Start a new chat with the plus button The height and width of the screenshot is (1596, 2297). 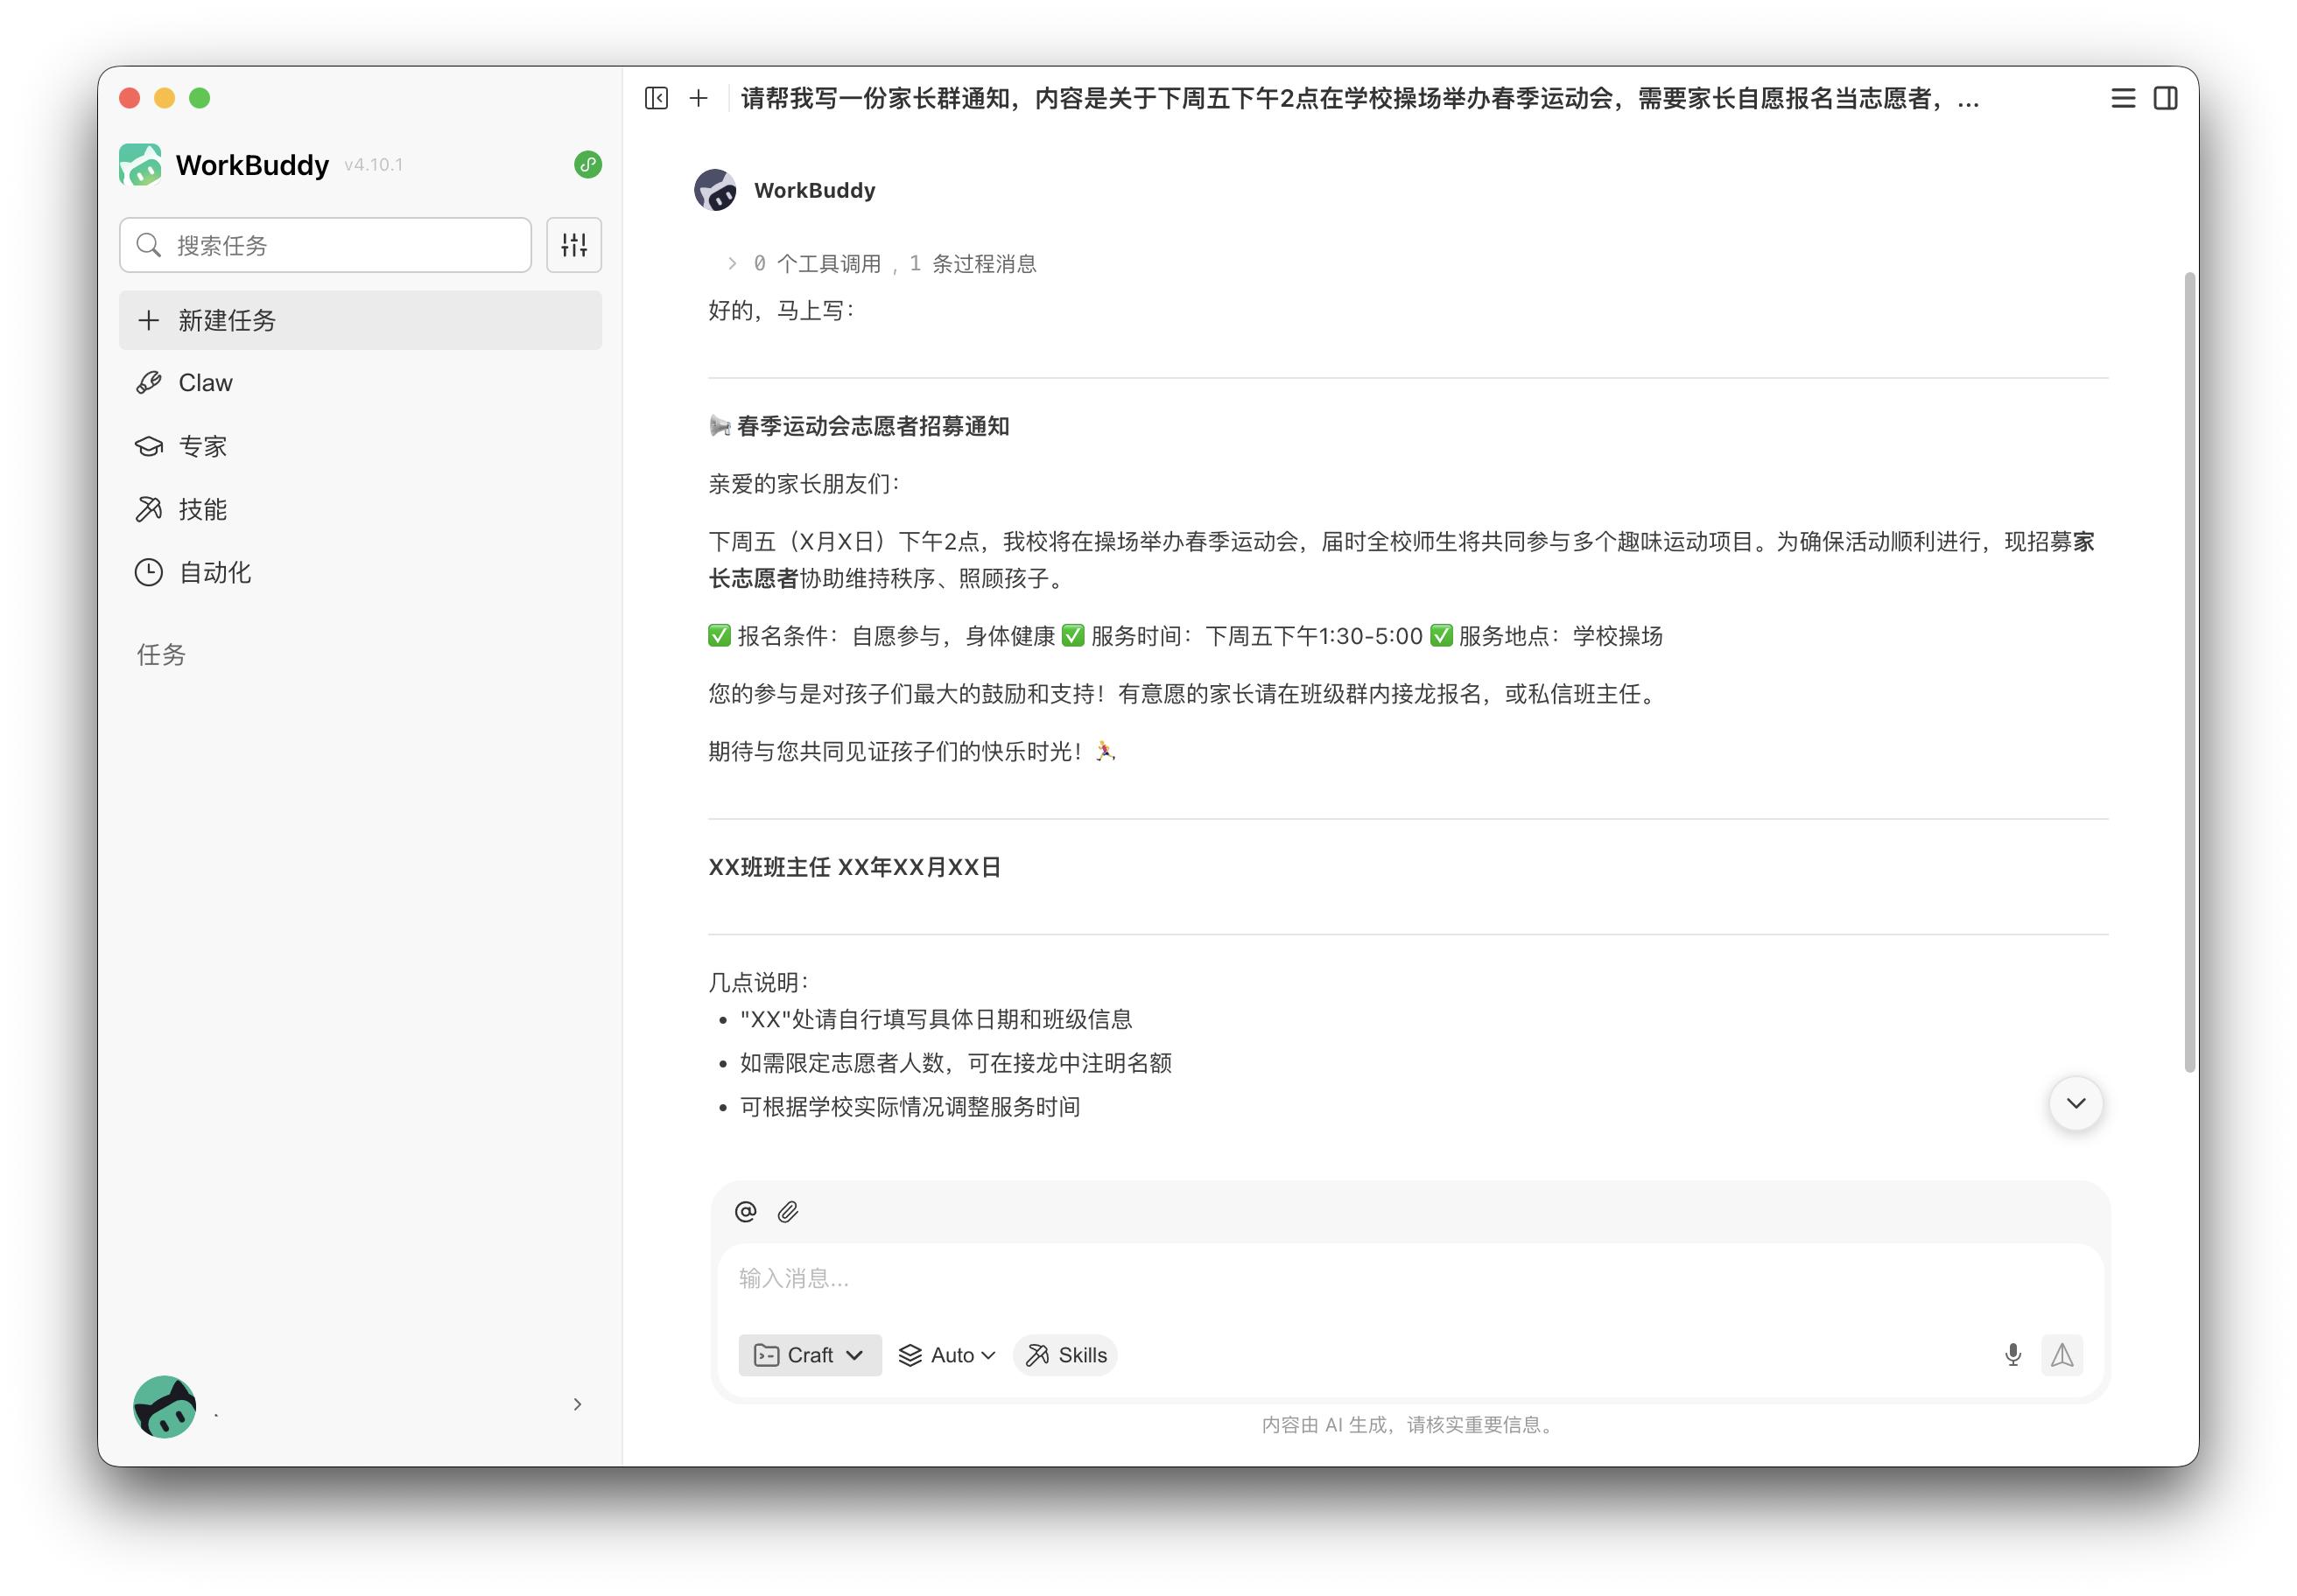pyautogui.click(x=698, y=98)
